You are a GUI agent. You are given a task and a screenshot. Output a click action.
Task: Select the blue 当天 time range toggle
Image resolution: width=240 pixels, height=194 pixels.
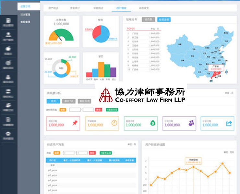pos(53,101)
